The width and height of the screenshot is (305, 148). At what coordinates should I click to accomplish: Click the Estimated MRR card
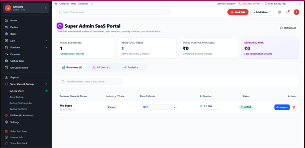point(270,48)
